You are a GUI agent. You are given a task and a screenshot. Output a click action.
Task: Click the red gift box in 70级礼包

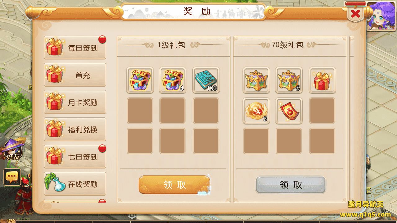[x=322, y=80]
